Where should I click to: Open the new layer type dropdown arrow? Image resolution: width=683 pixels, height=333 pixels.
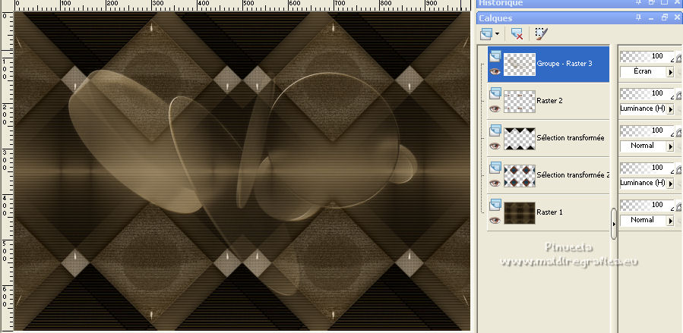tap(497, 34)
